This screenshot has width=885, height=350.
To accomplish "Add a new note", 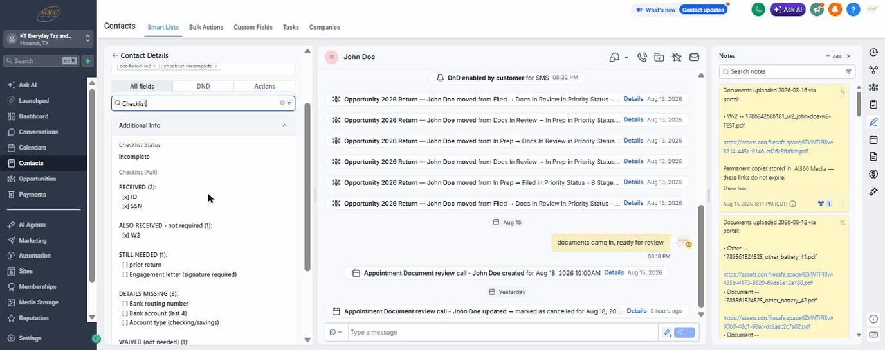I will [x=834, y=57].
